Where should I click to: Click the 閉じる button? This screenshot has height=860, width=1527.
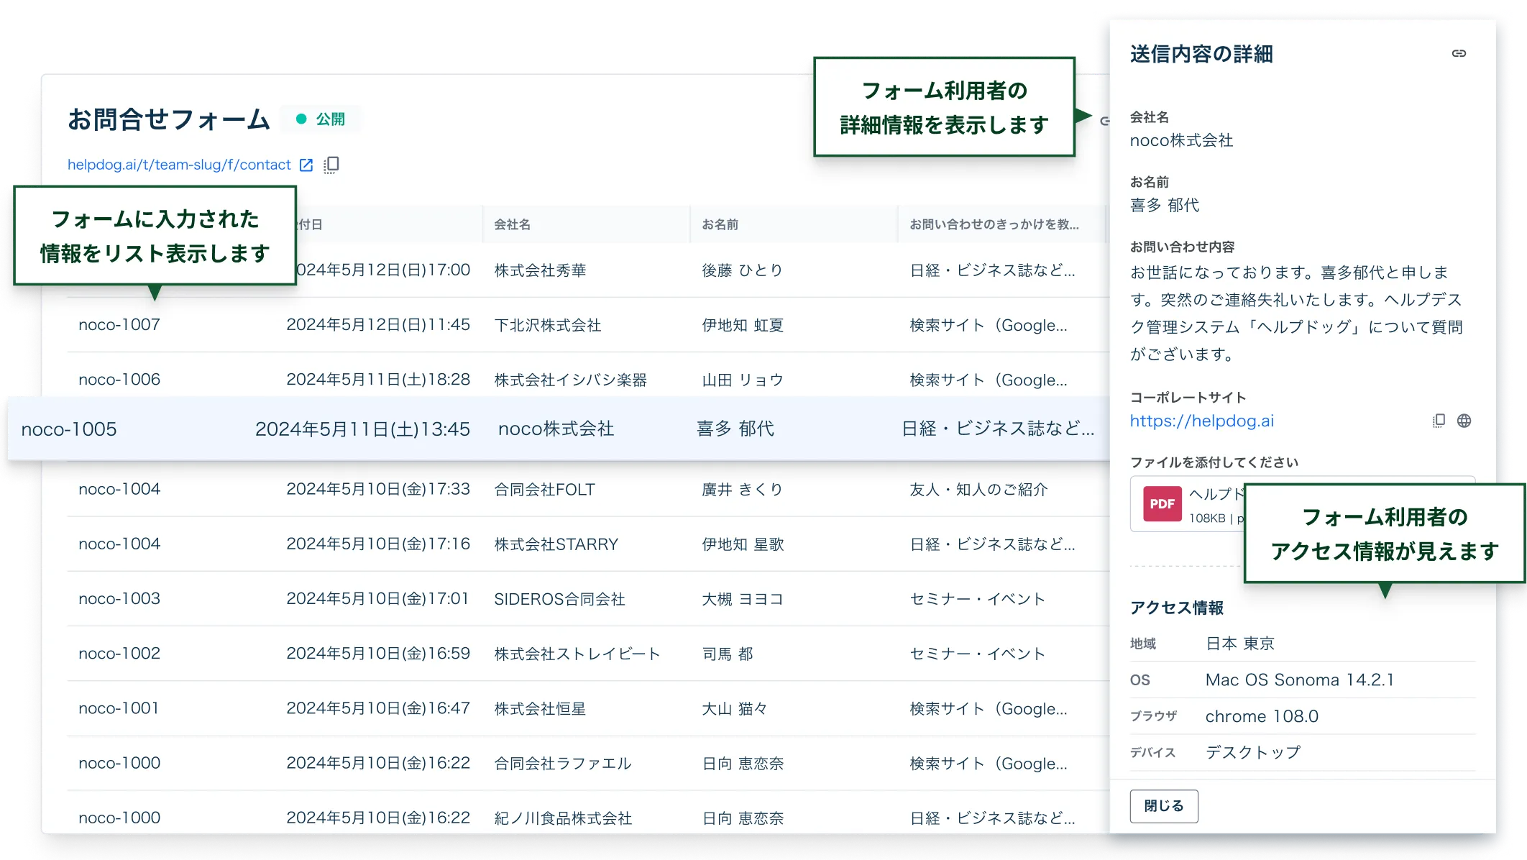click(x=1164, y=806)
